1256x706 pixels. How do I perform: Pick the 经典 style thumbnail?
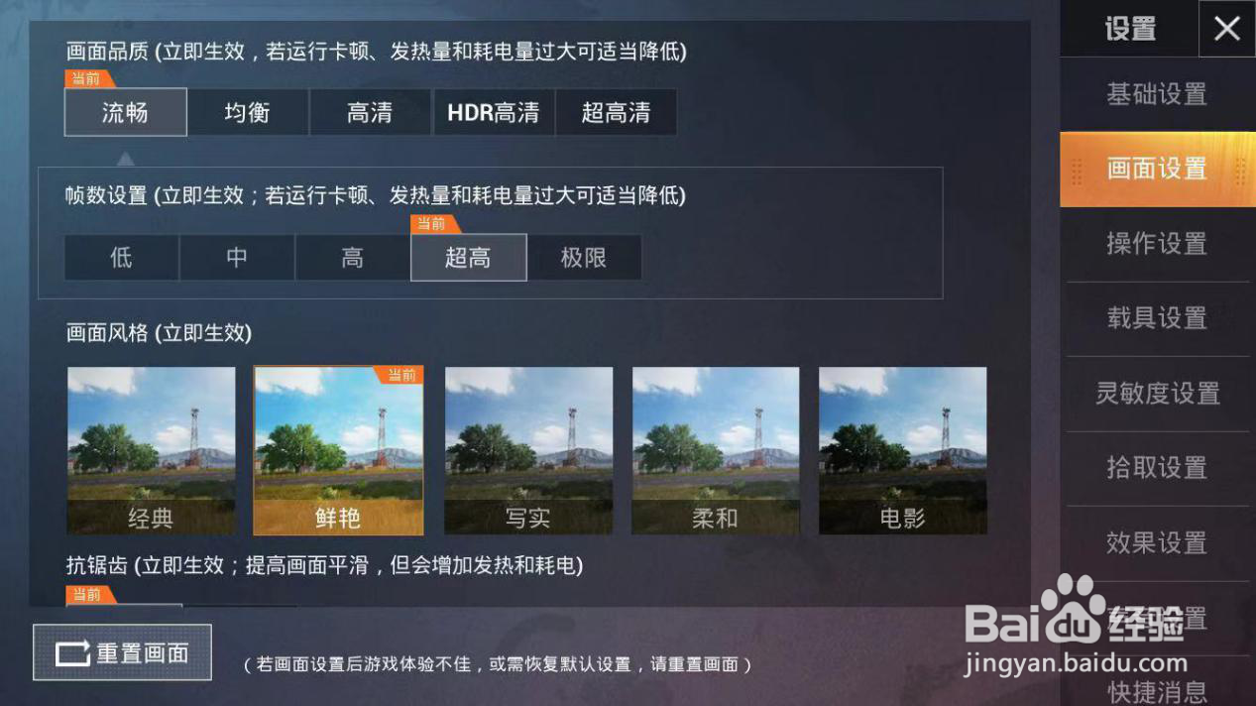(152, 451)
